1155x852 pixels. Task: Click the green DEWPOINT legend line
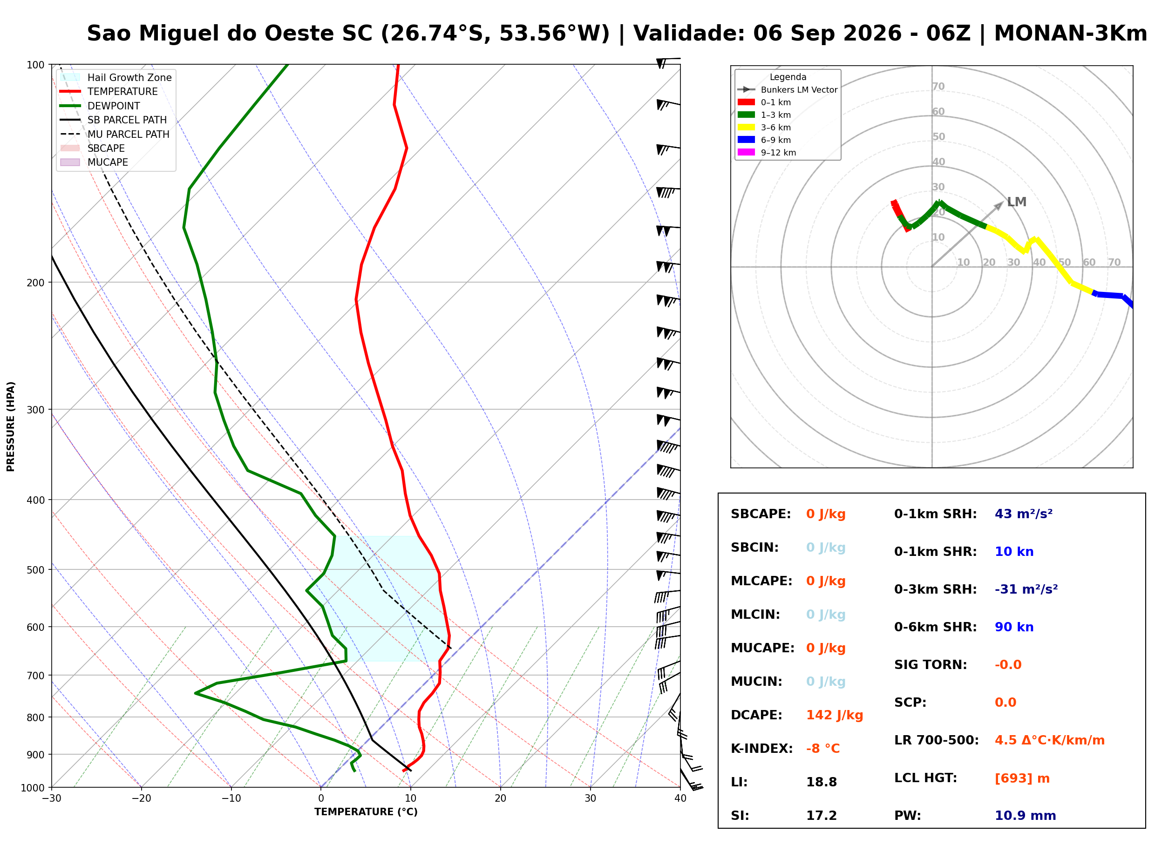tap(70, 106)
